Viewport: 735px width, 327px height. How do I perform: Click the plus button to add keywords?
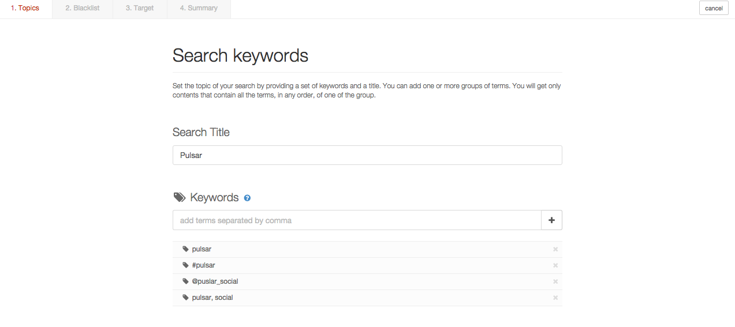point(551,220)
